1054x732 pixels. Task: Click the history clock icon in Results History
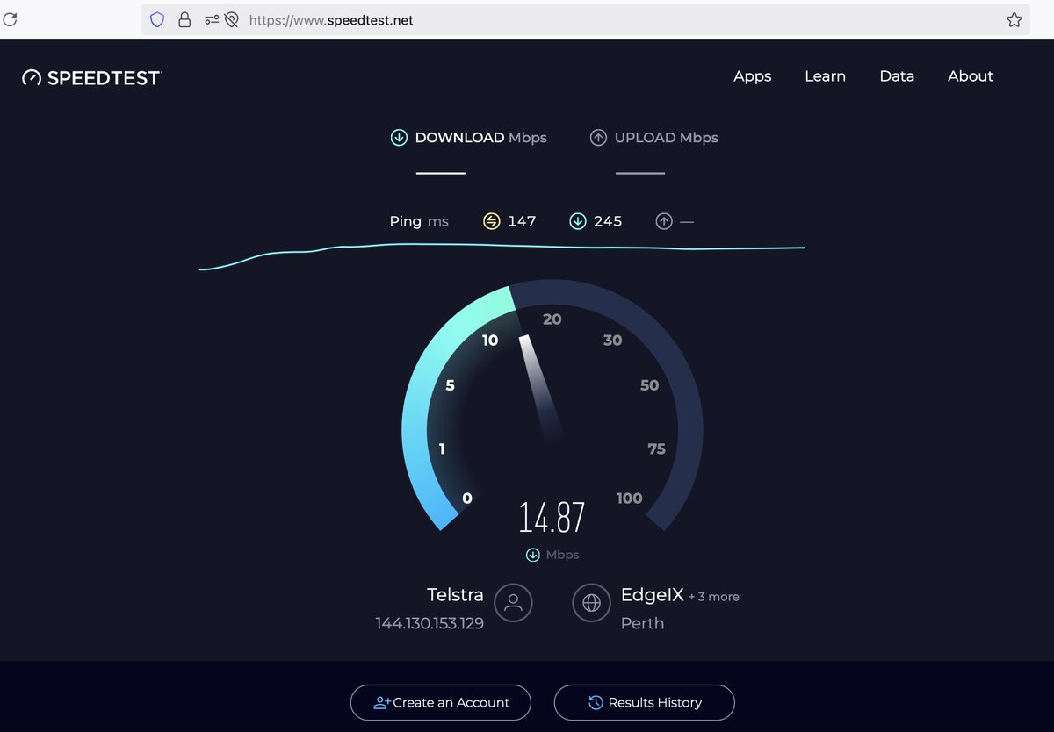point(596,703)
